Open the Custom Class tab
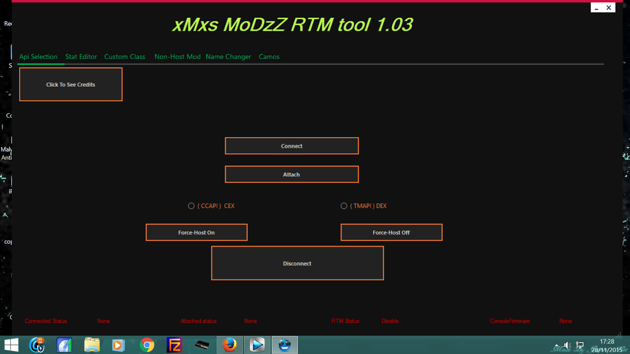This screenshot has width=630, height=354. click(x=125, y=57)
